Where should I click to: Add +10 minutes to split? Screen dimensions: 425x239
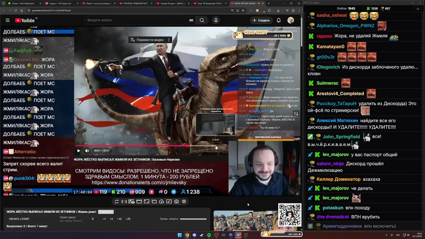point(119,219)
